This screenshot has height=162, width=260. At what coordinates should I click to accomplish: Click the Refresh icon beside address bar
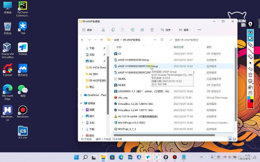click(162, 40)
